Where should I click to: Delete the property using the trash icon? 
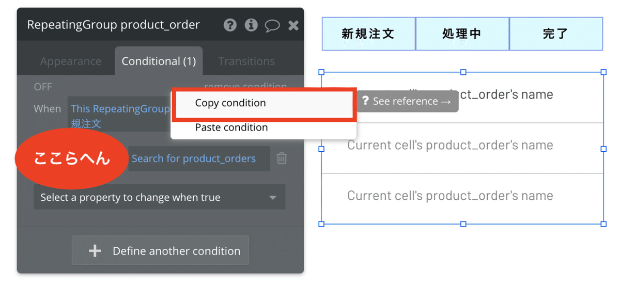pyautogui.click(x=282, y=158)
